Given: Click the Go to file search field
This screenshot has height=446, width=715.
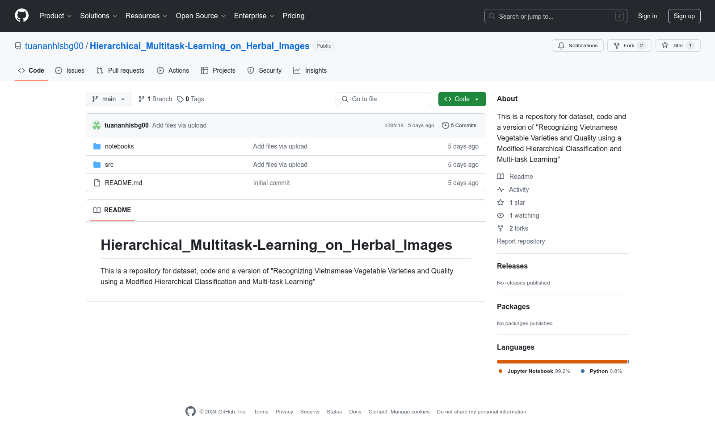Looking at the screenshot, I should 383,99.
